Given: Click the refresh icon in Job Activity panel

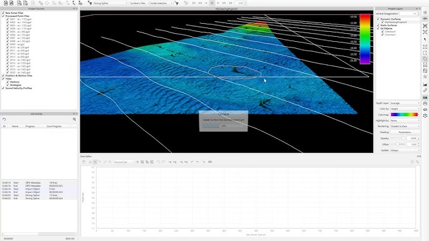Looking at the screenshot, I should tap(4, 119).
